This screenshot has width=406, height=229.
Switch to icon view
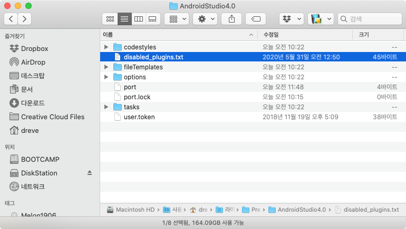point(110,19)
